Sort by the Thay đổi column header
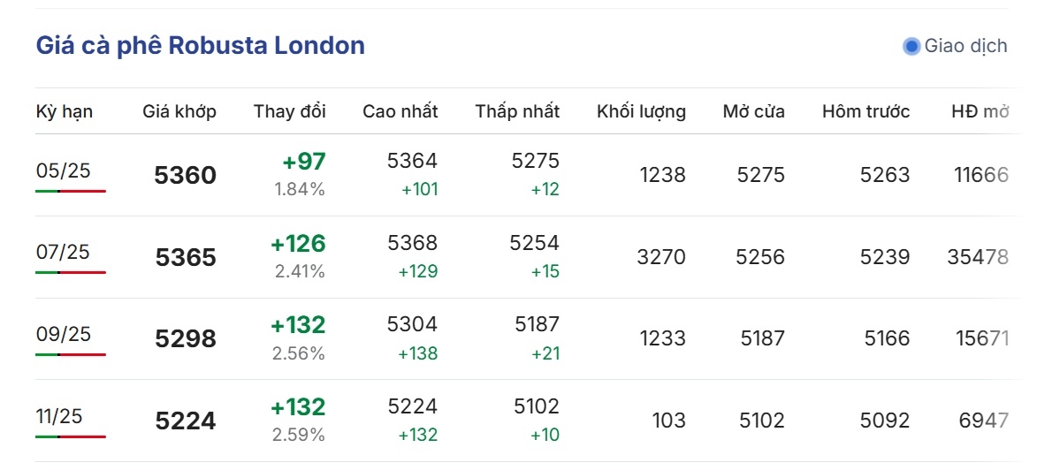Screen dimensions: 1037x470 click(290, 111)
